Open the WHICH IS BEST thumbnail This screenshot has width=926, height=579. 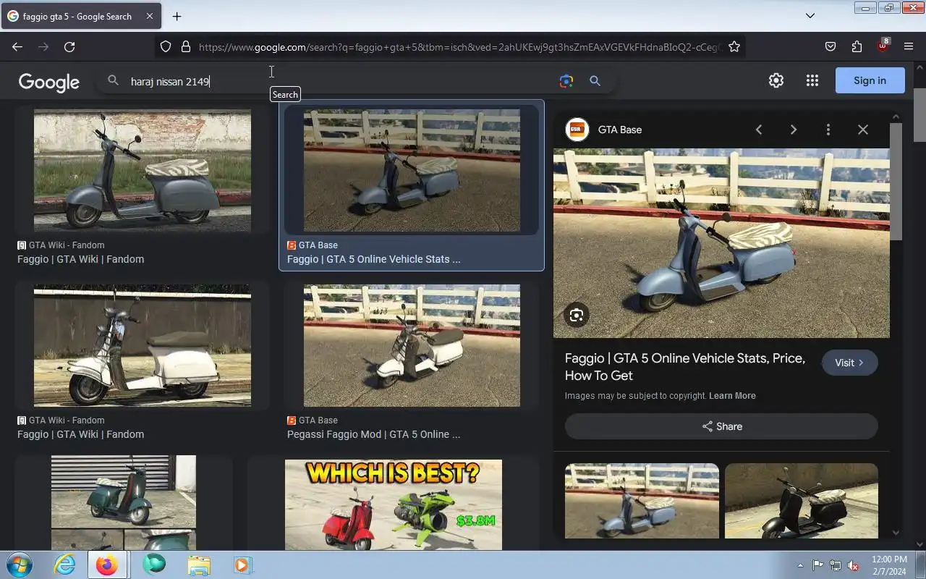point(394,504)
